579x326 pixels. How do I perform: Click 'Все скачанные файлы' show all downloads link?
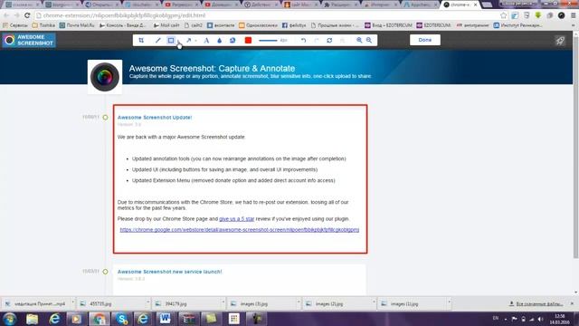click(x=536, y=304)
